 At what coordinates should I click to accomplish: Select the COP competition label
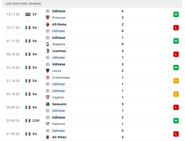coord(36,121)
